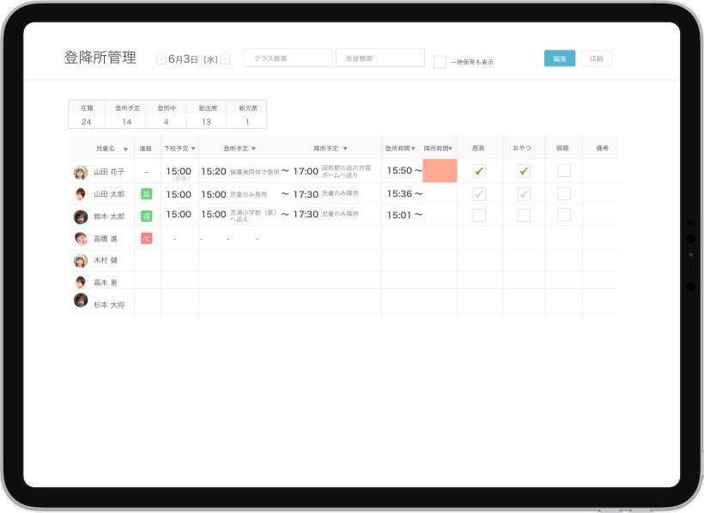Image resolution: width=704 pixels, height=513 pixels.
Task: Open the 下校予定 column sort arrow
Action: click(x=193, y=149)
